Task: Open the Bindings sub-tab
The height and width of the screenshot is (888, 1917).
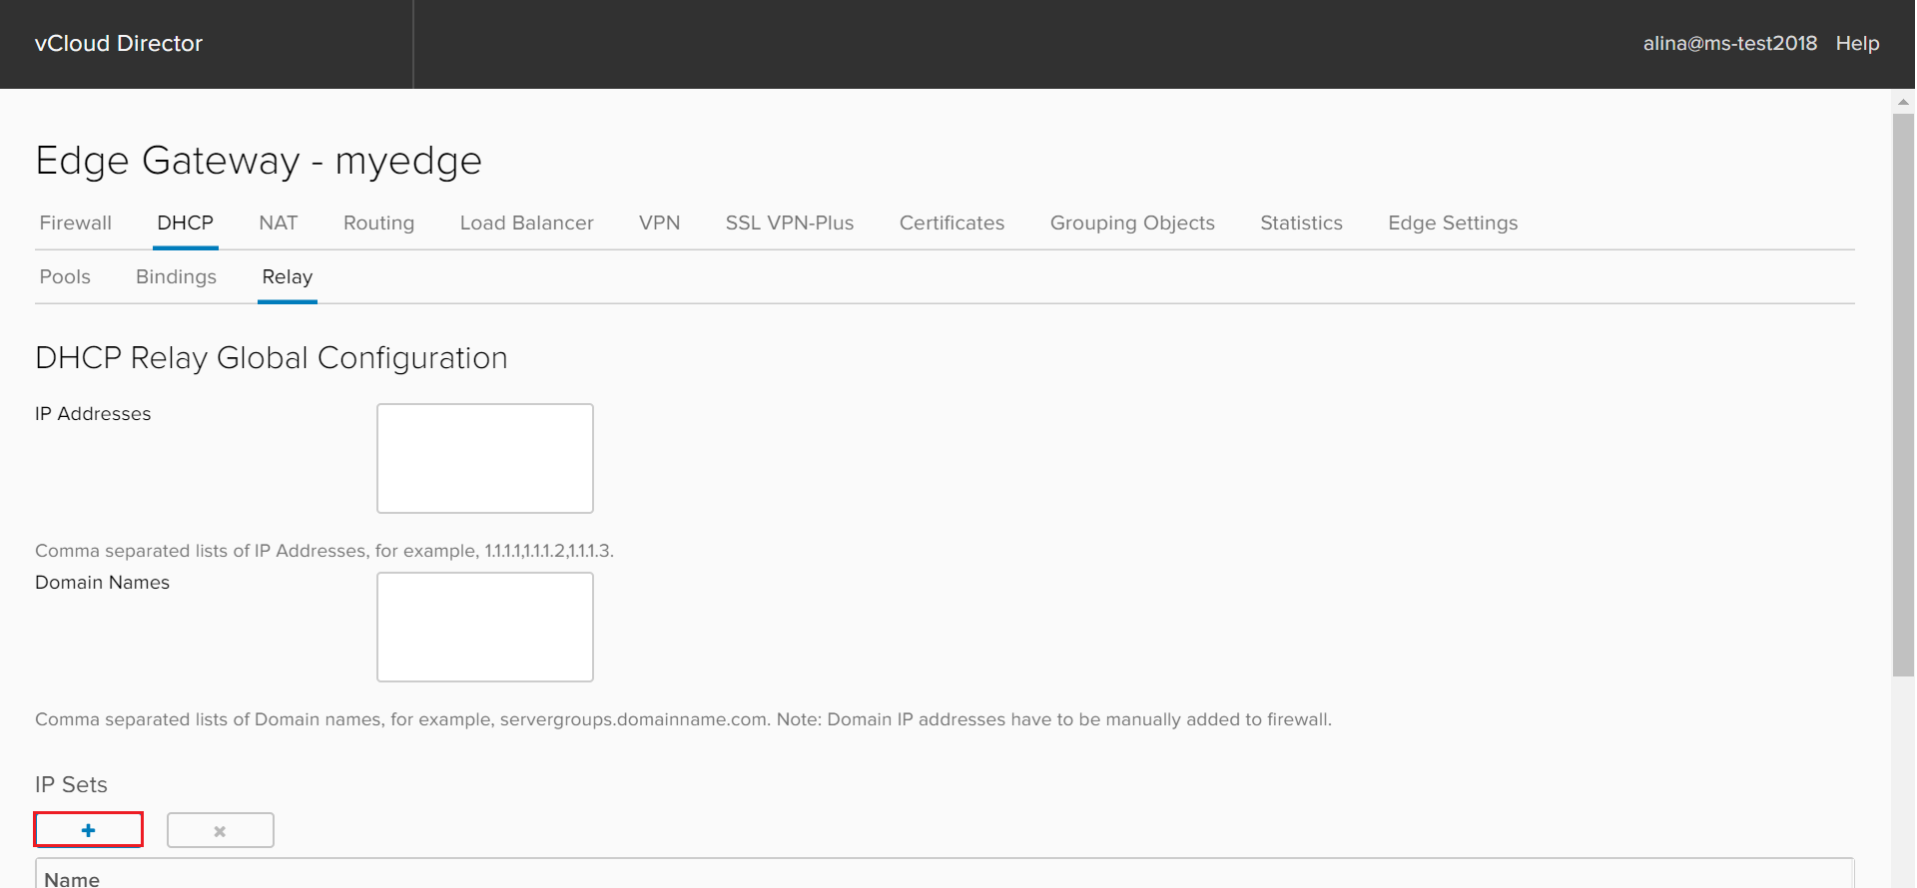Action: tap(176, 276)
